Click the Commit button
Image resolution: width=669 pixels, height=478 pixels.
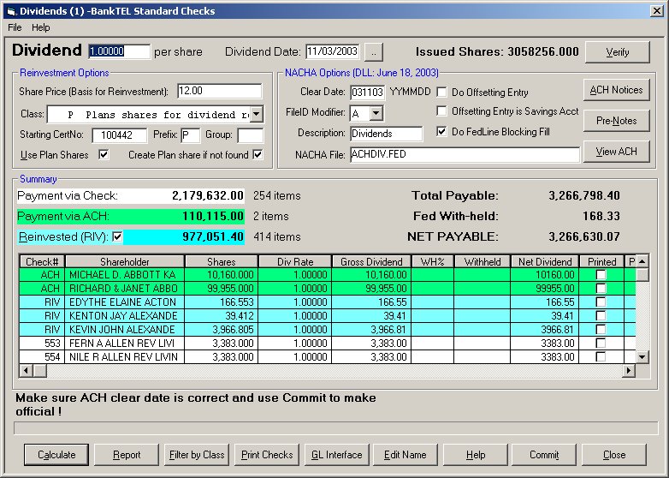[544, 455]
